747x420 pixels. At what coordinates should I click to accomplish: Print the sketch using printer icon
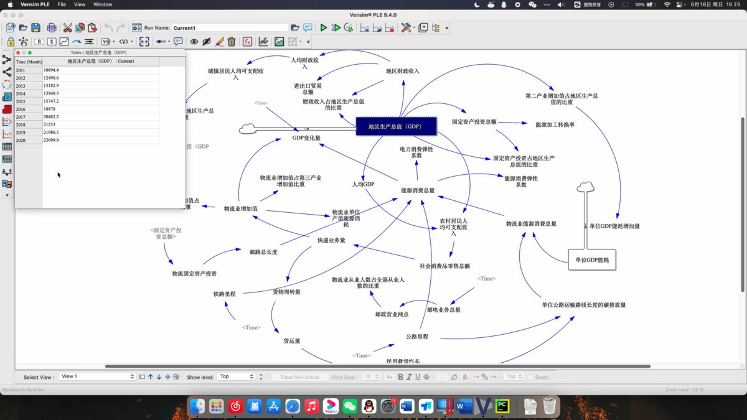52,27
